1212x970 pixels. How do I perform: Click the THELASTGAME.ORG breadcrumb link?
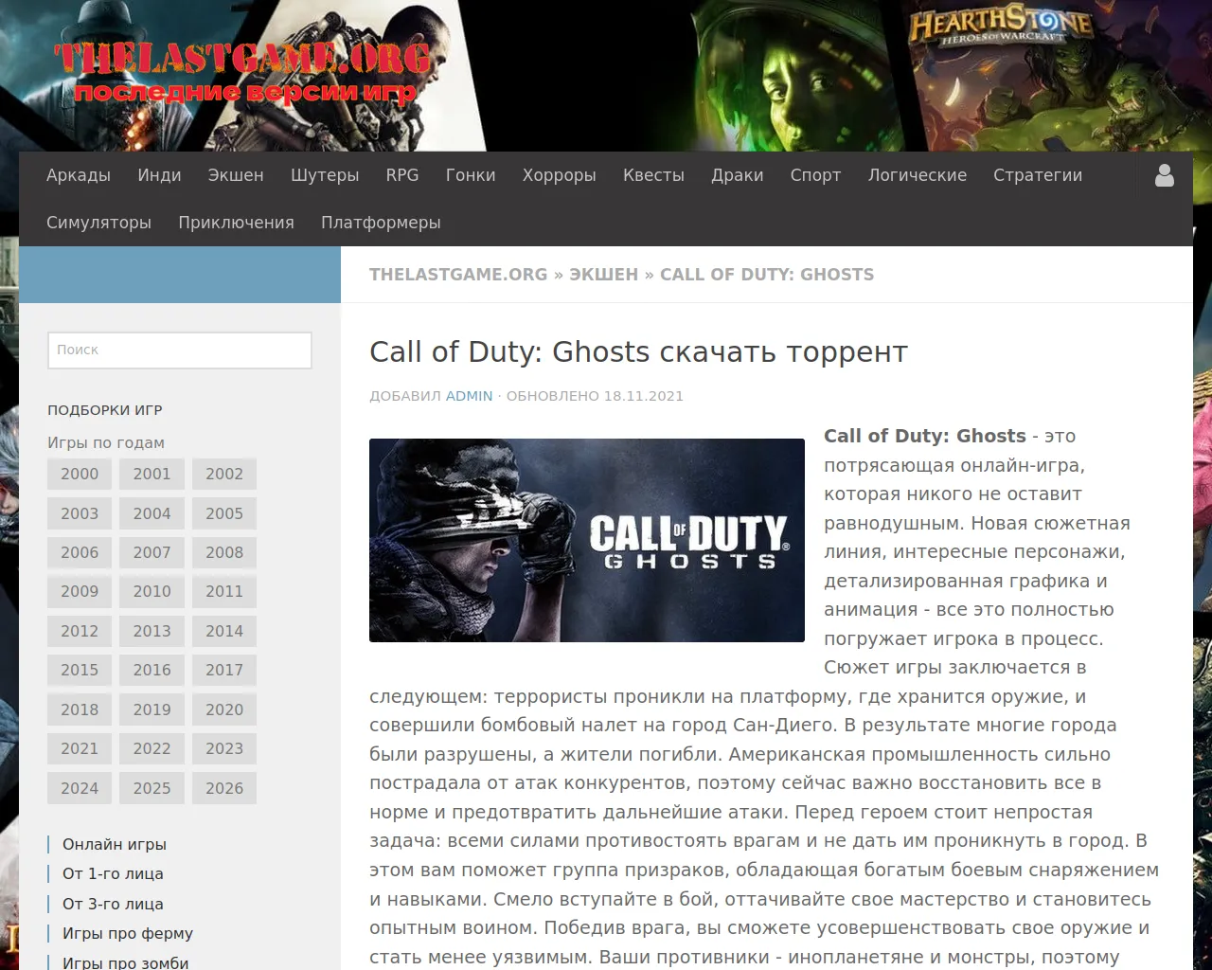pos(458,275)
